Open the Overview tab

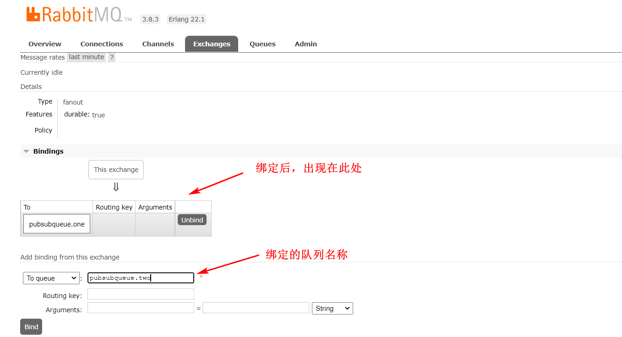[x=45, y=44]
